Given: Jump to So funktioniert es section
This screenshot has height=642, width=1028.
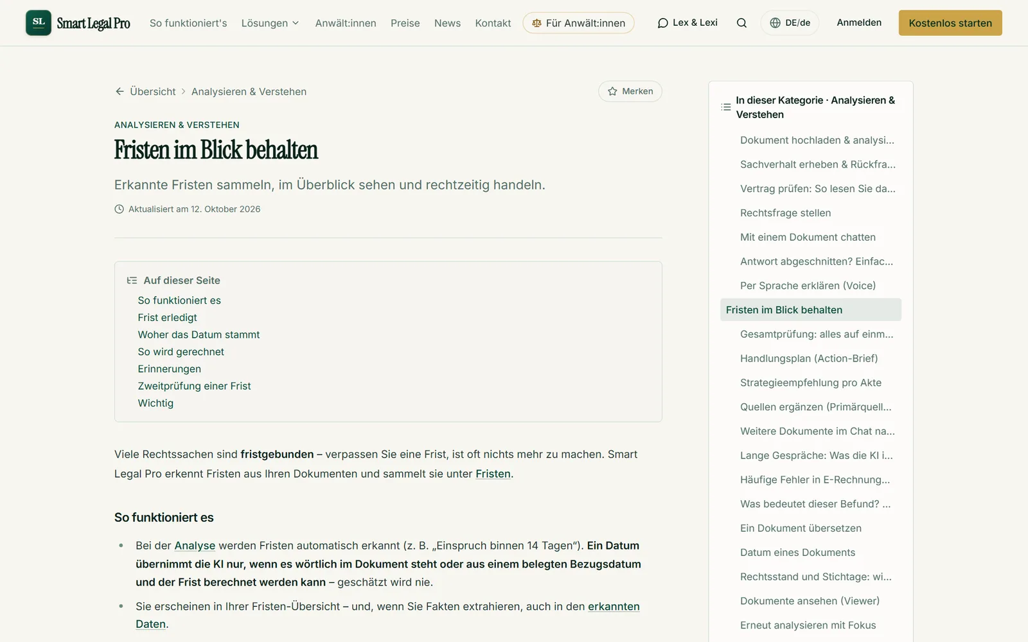Looking at the screenshot, I should (x=179, y=300).
